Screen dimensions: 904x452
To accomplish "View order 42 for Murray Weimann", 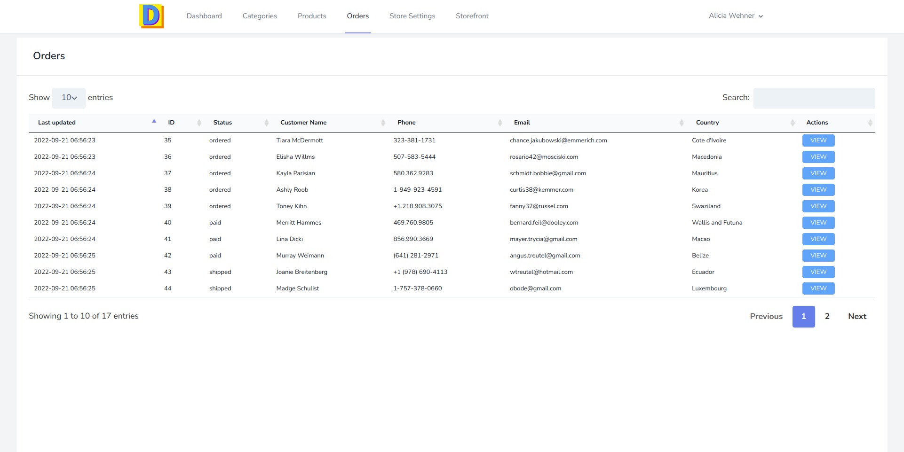I will (818, 256).
